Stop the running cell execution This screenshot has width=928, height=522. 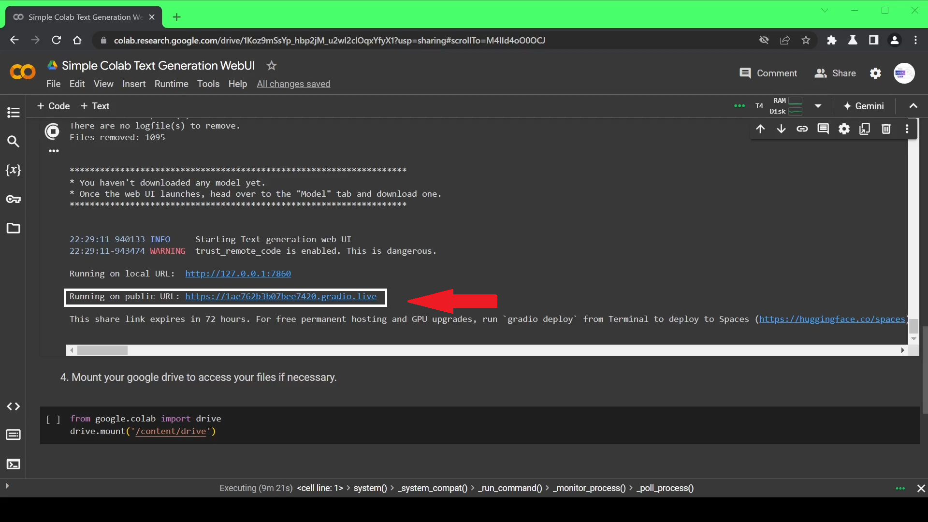point(52,131)
